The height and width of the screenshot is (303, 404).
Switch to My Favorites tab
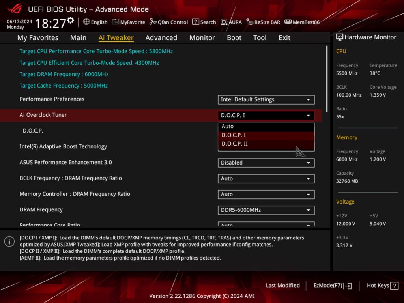pos(38,37)
